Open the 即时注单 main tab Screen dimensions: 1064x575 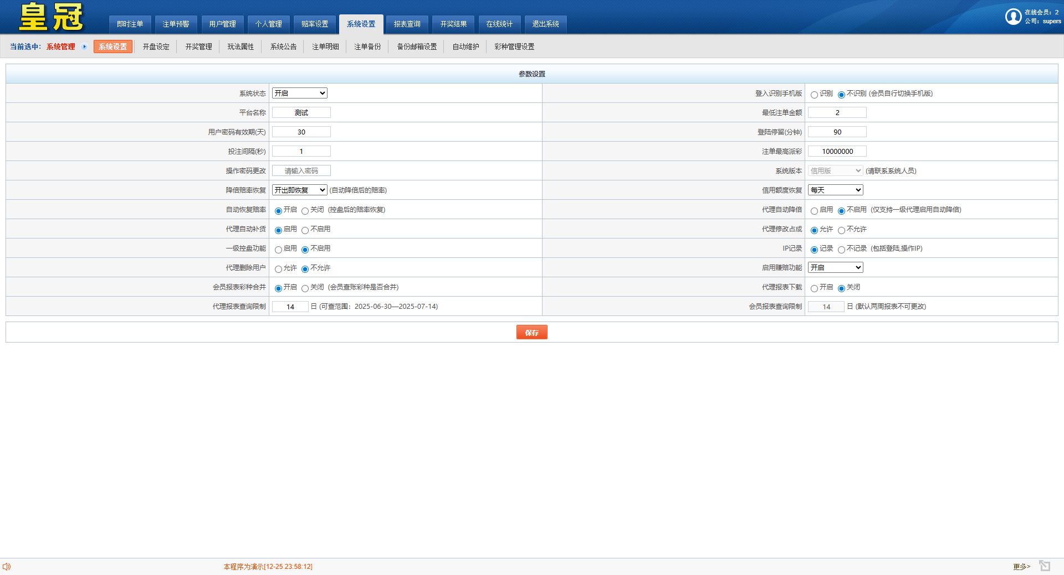coord(130,24)
